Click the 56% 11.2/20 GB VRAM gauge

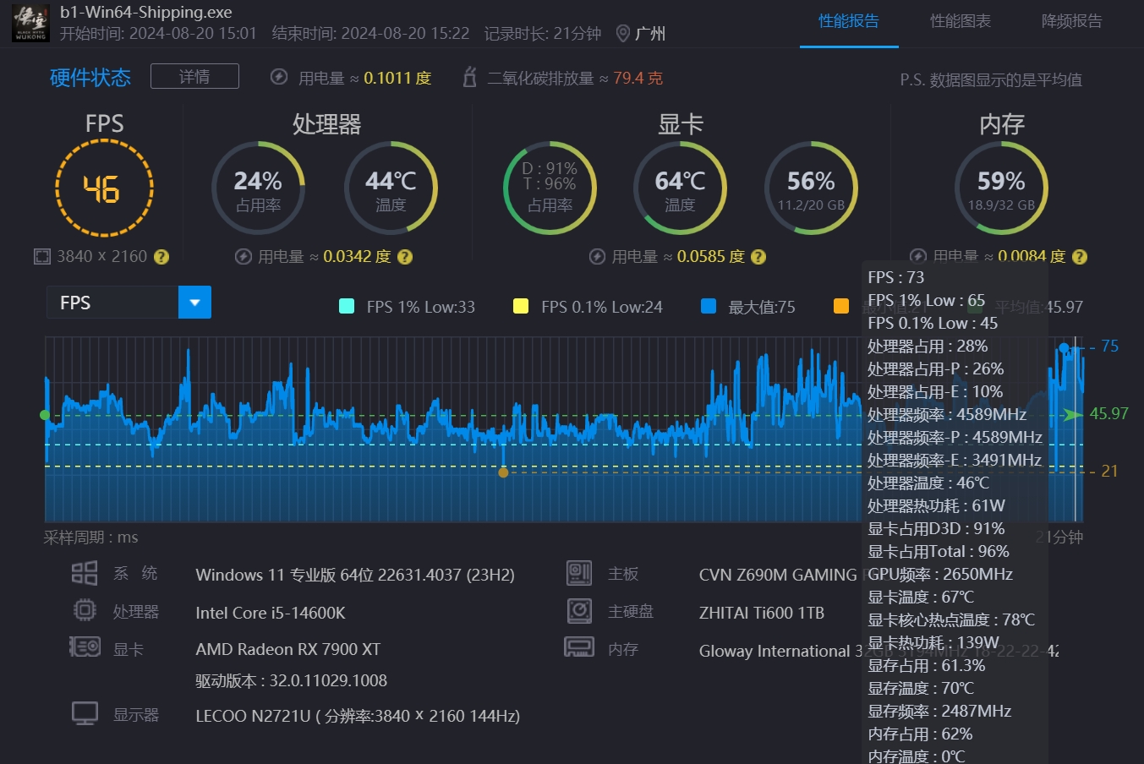pyautogui.click(x=811, y=188)
